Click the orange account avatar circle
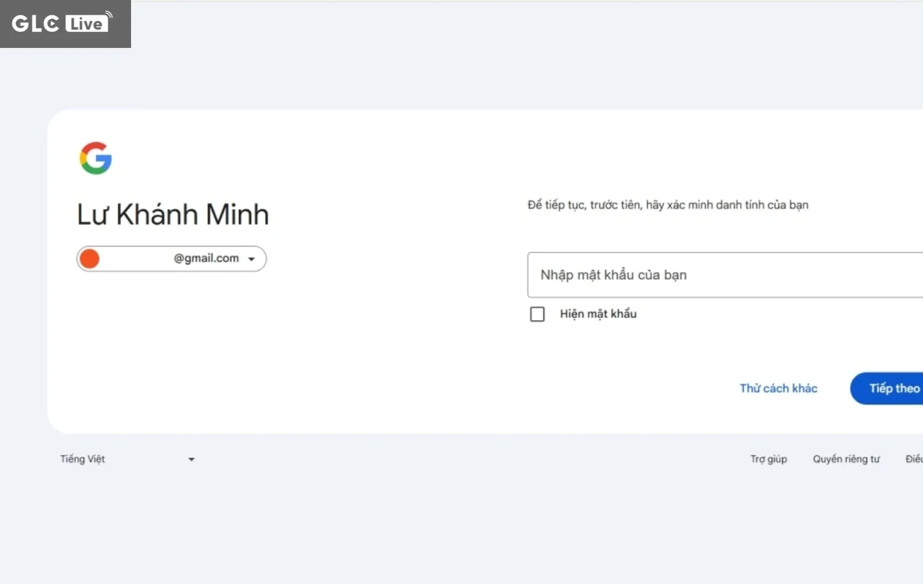The image size is (923, 584). point(90,259)
